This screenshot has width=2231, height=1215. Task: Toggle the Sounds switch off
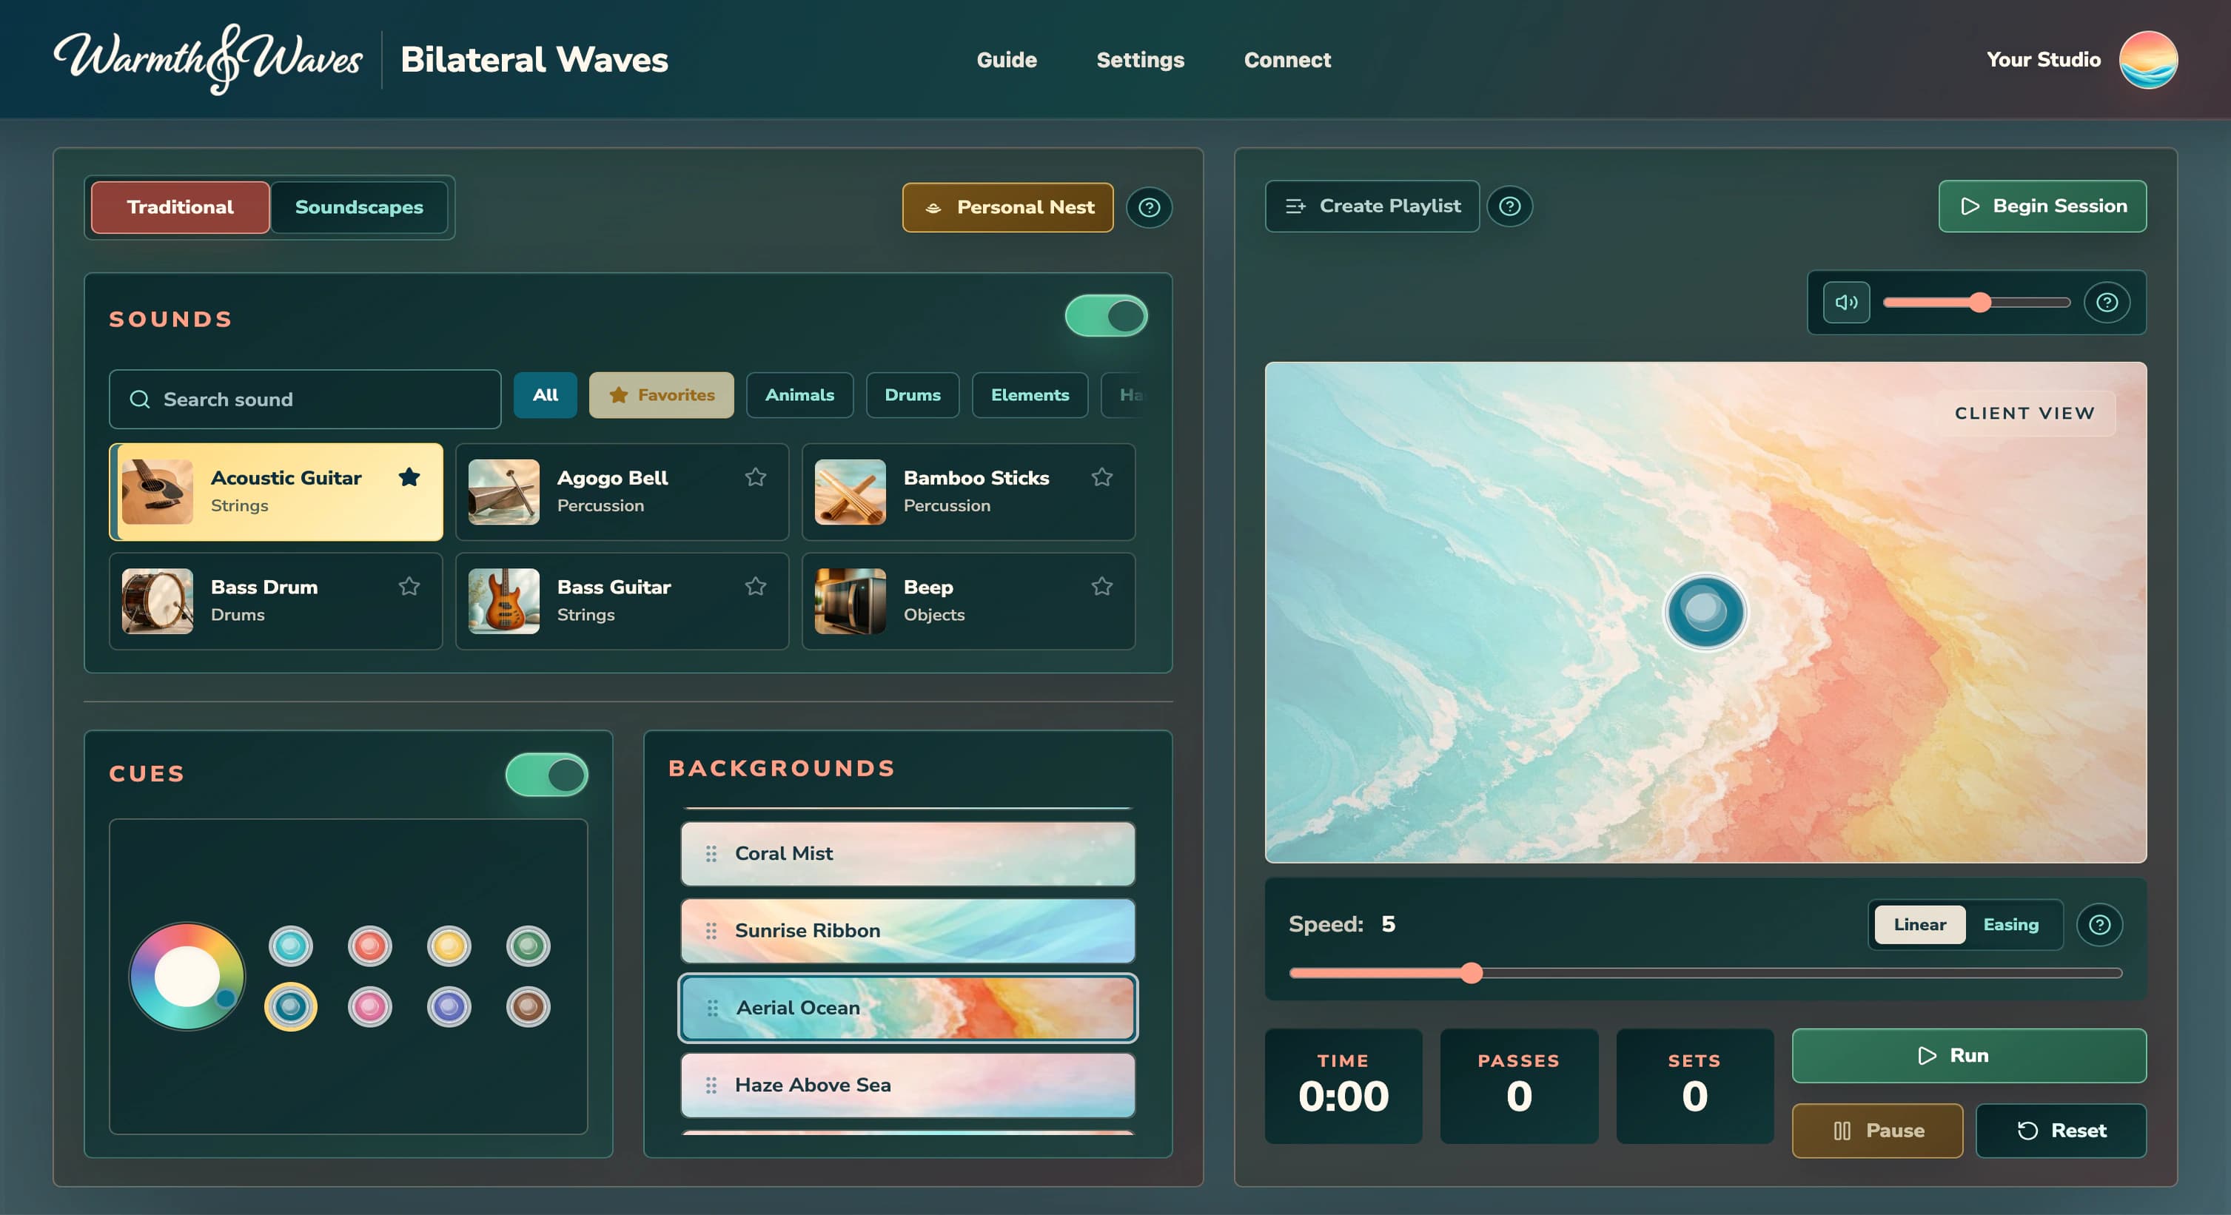click(1105, 316)
